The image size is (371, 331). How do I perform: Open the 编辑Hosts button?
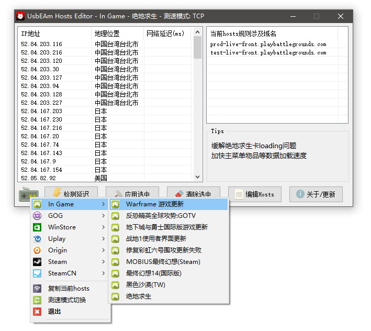click(255, 194)
